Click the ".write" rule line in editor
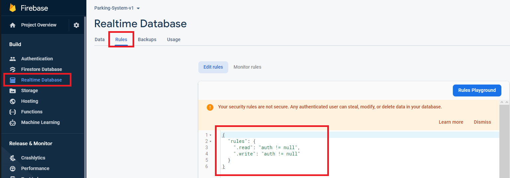The width and height of the screenshot is (510, 178). [x=267, y=154]
